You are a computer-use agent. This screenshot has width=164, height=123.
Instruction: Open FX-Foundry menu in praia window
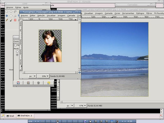click(159, 13)
